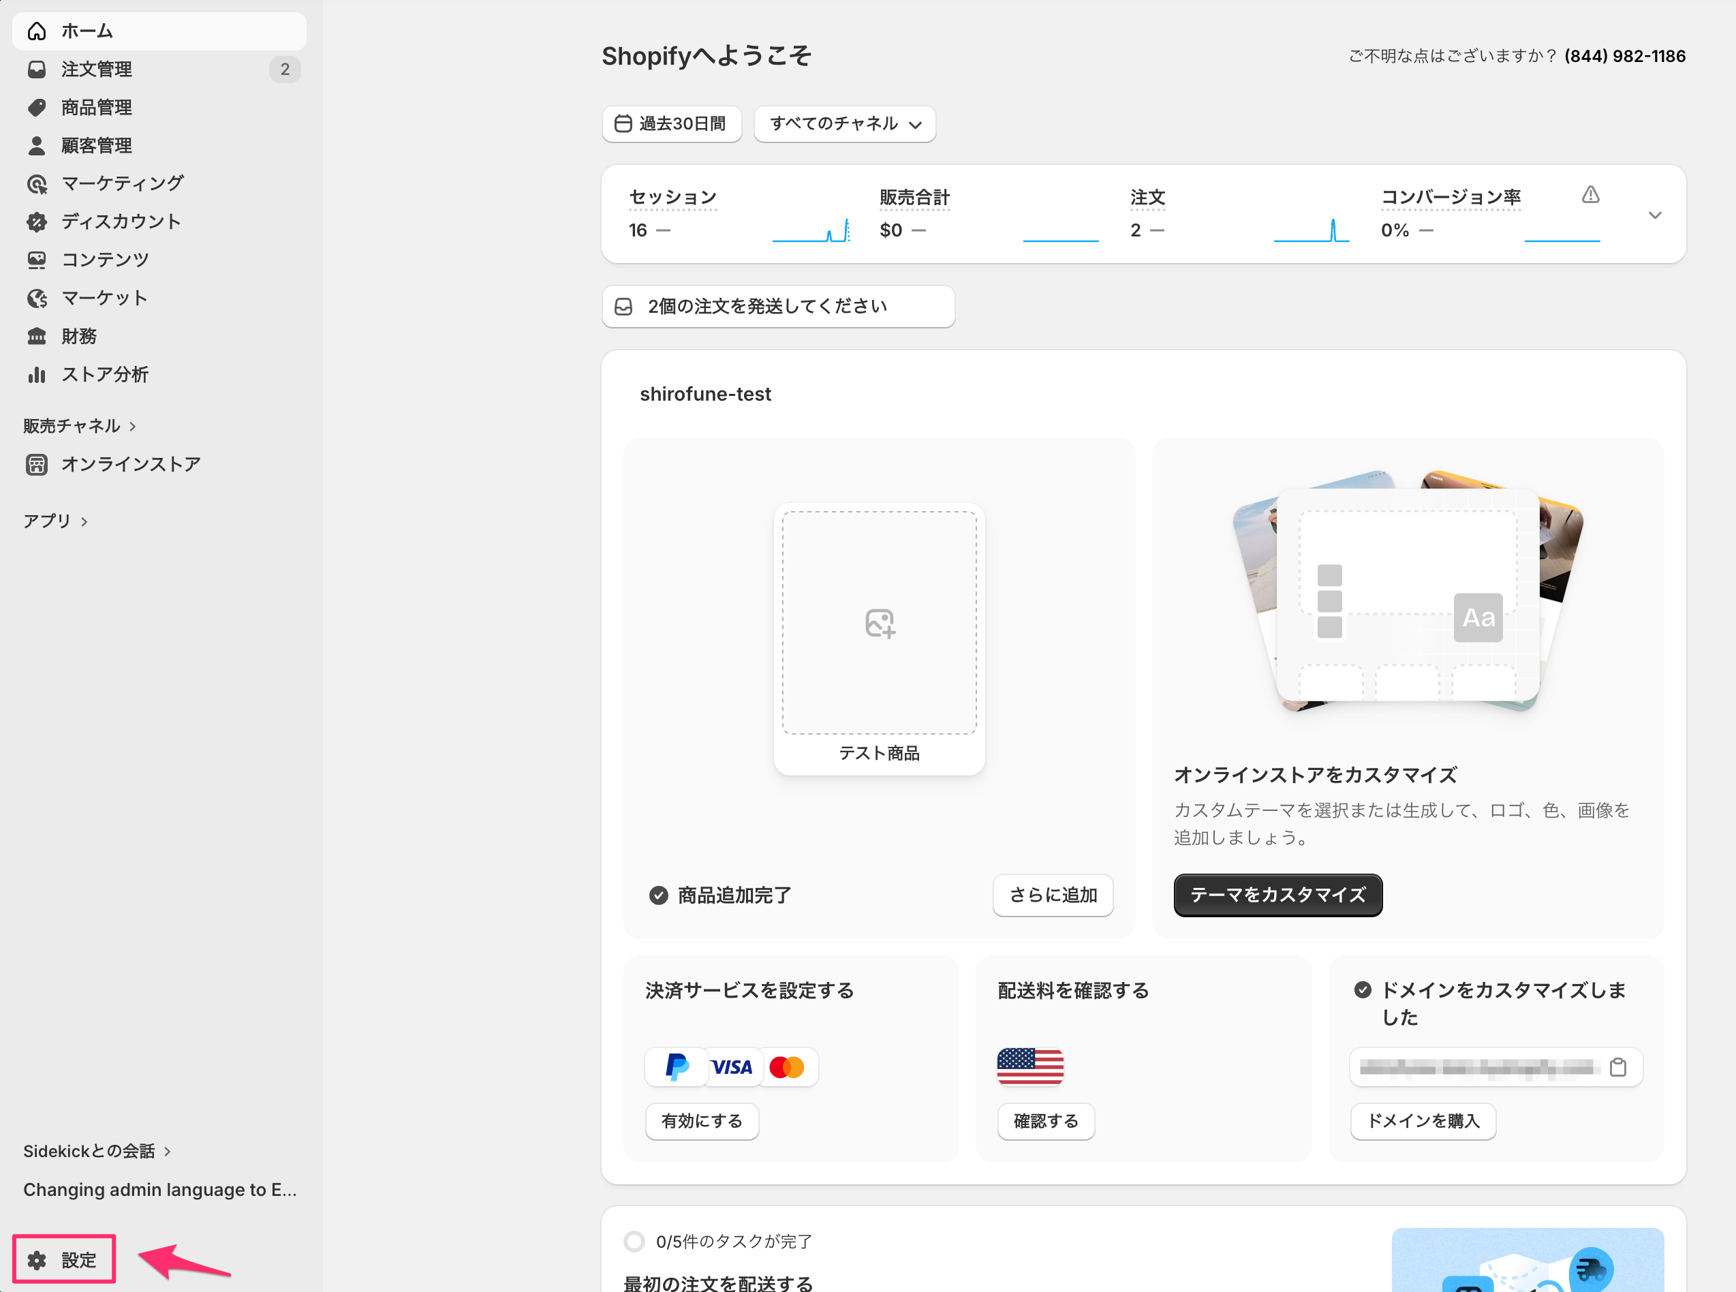This screenshot has width=1736, height=1292.
Task: Copy domain using clipboard icon
Action: click(1618, 1066)
